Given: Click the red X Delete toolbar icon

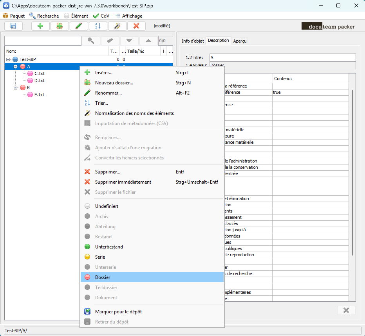Looking at the screenshot, I should point(136,26).
